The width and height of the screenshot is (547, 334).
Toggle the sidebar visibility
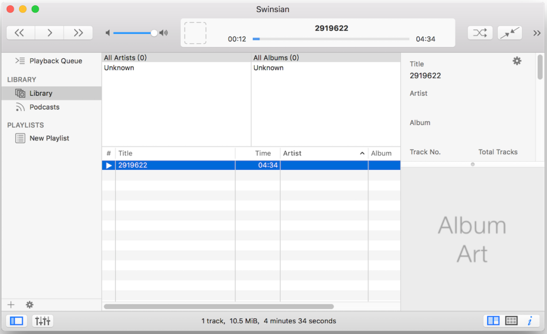[17, 321]
